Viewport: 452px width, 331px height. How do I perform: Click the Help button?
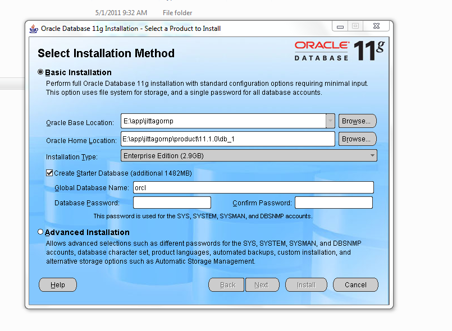pyautogui.click(x=57, y=284)
